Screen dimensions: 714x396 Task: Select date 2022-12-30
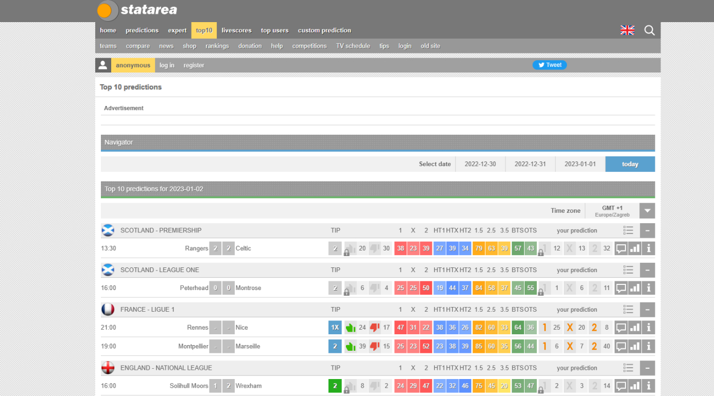click(x=480, y=164)
